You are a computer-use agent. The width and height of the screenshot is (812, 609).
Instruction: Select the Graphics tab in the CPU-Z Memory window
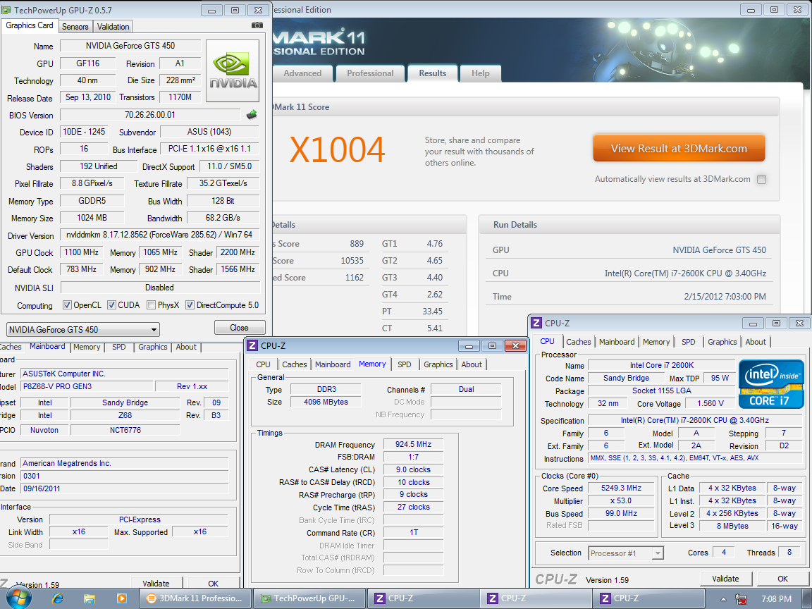(x=438, y=364)
